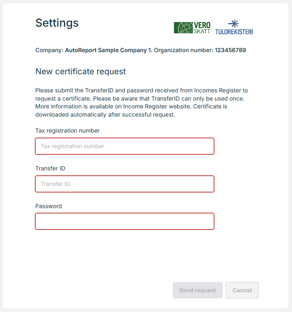Click the Vero Skatt emblem graphic
Viewport: 292px width, 312px height.
[x=183, y=28]
